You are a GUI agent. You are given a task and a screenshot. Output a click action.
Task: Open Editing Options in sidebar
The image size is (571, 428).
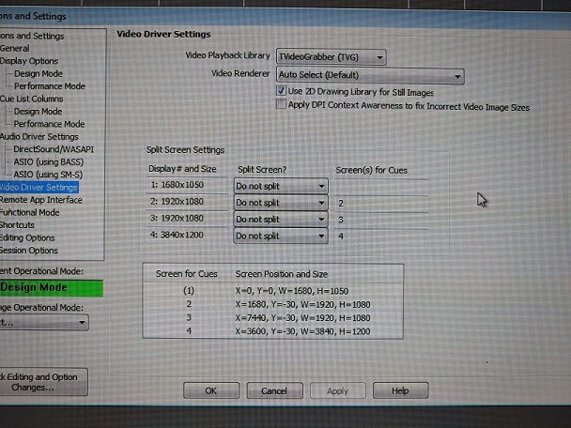pos(28,238)
